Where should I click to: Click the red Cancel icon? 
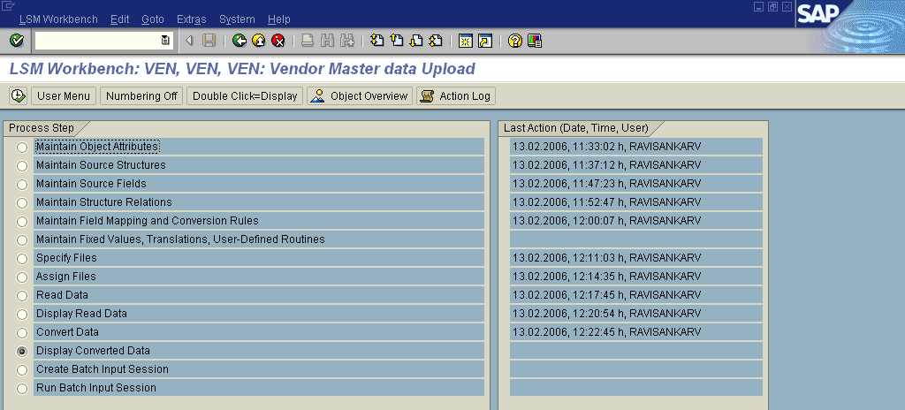(x=278, y=41)
